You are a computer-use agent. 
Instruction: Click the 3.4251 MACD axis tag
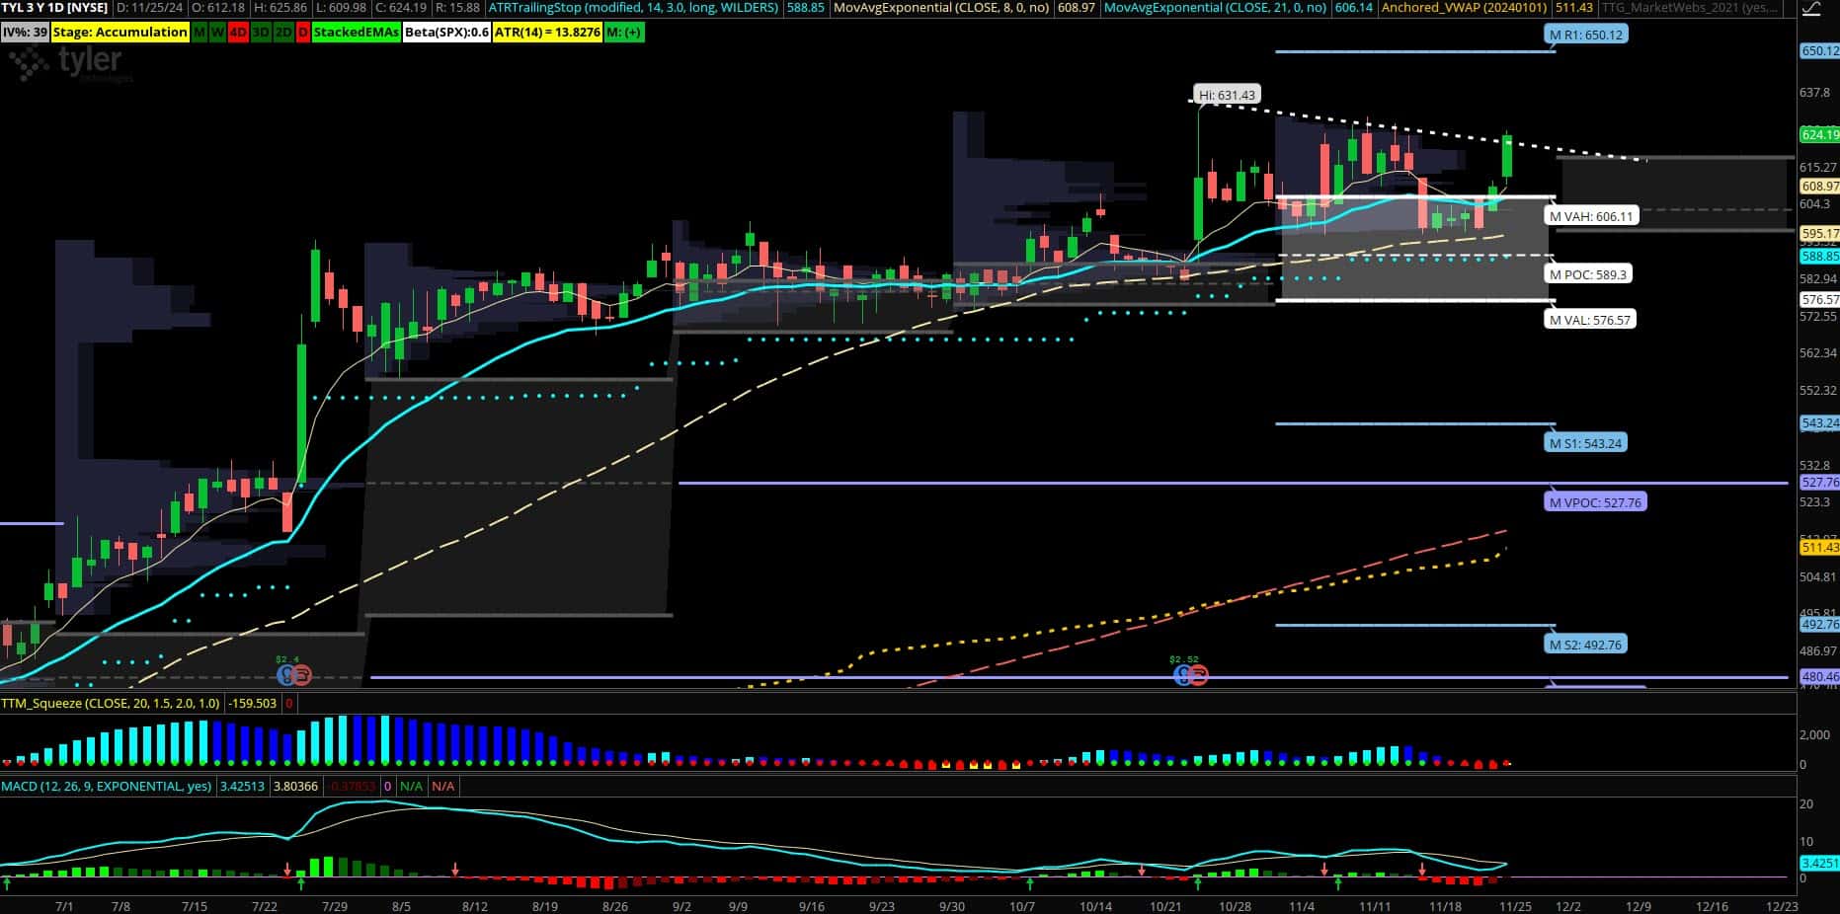1819,863
